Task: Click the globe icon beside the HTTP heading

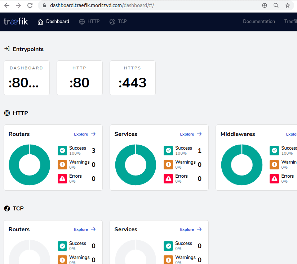Action: (6, 113)
